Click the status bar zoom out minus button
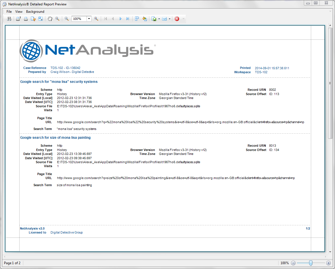Viewport: 335px width, 269px height. (293, 263)
